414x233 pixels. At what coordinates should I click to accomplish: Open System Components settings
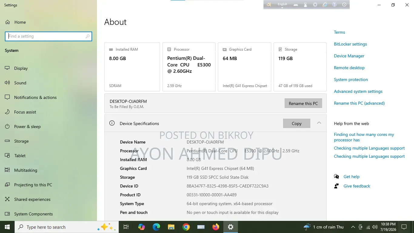click(48, 214)
